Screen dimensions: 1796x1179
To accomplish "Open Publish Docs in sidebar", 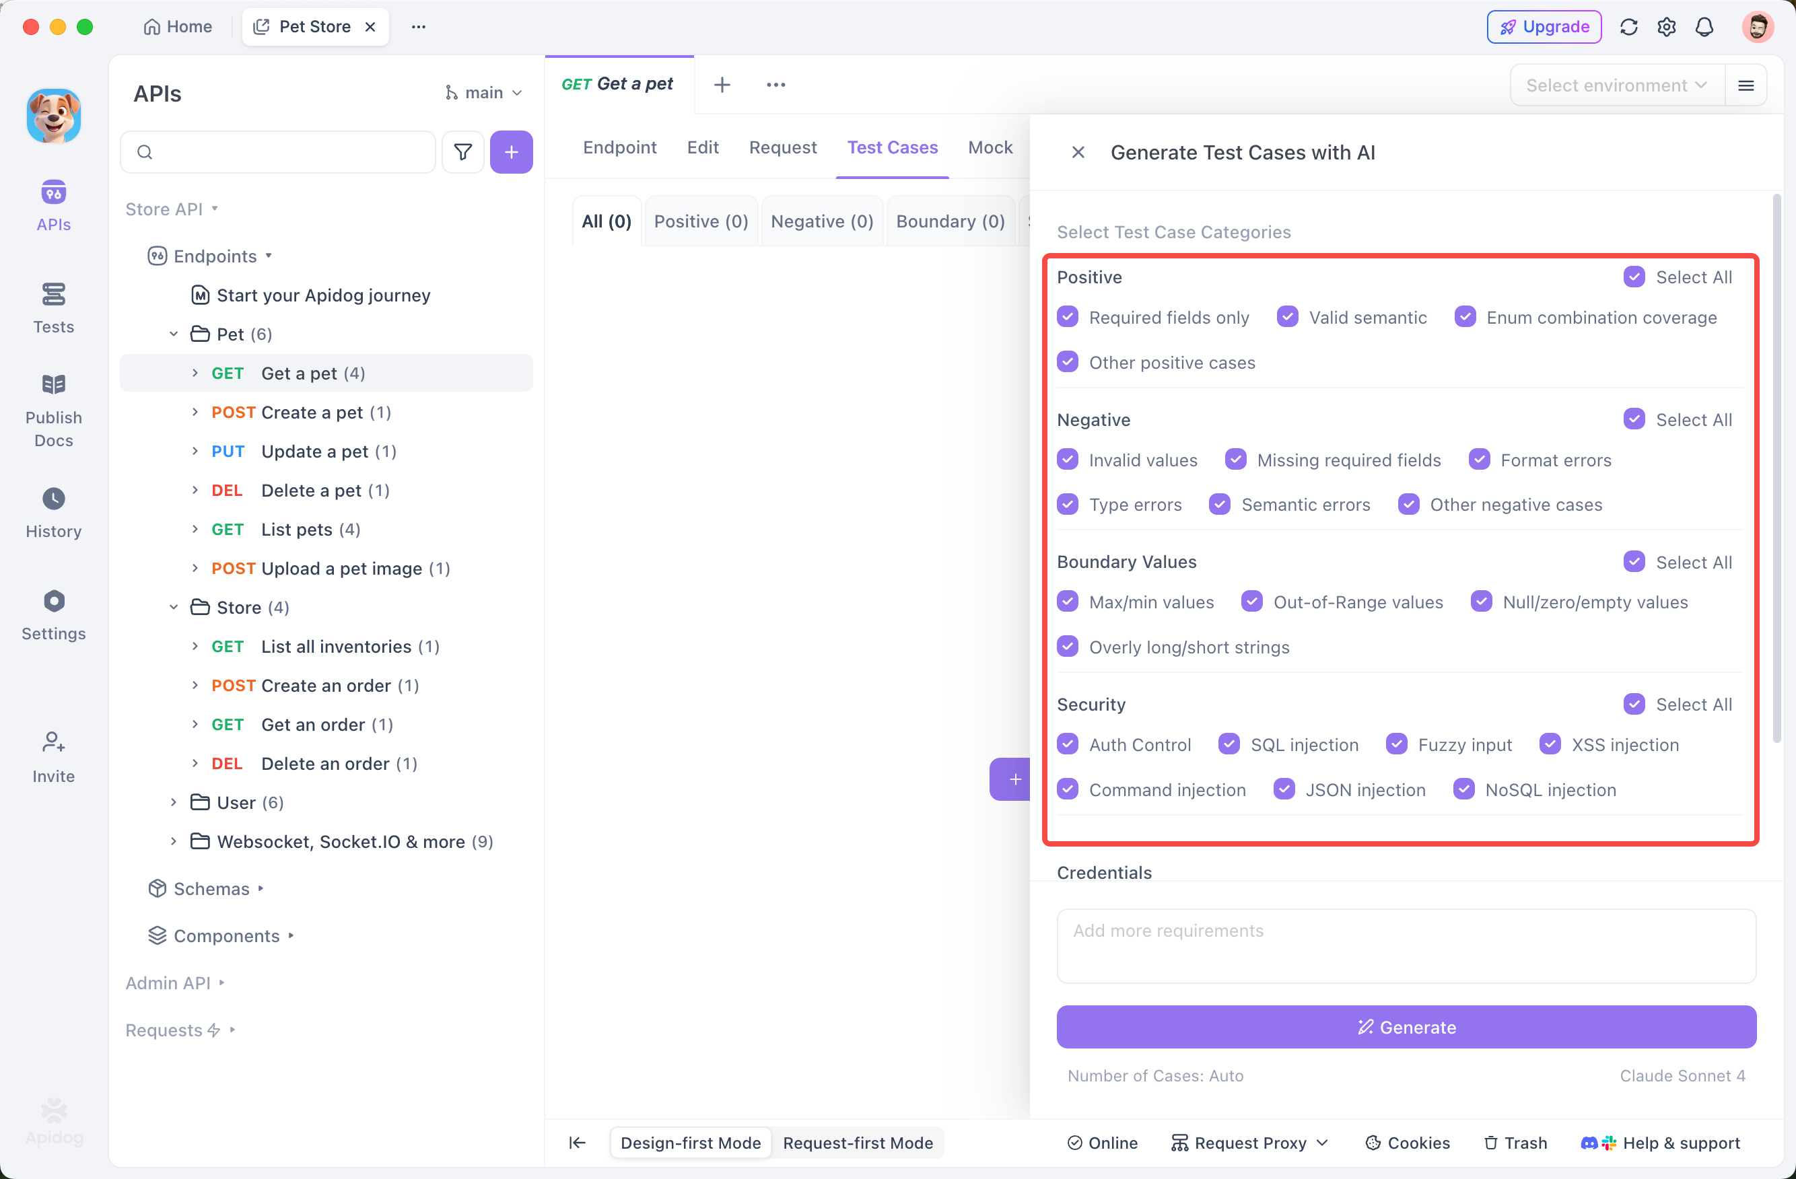I will (53, 410).
